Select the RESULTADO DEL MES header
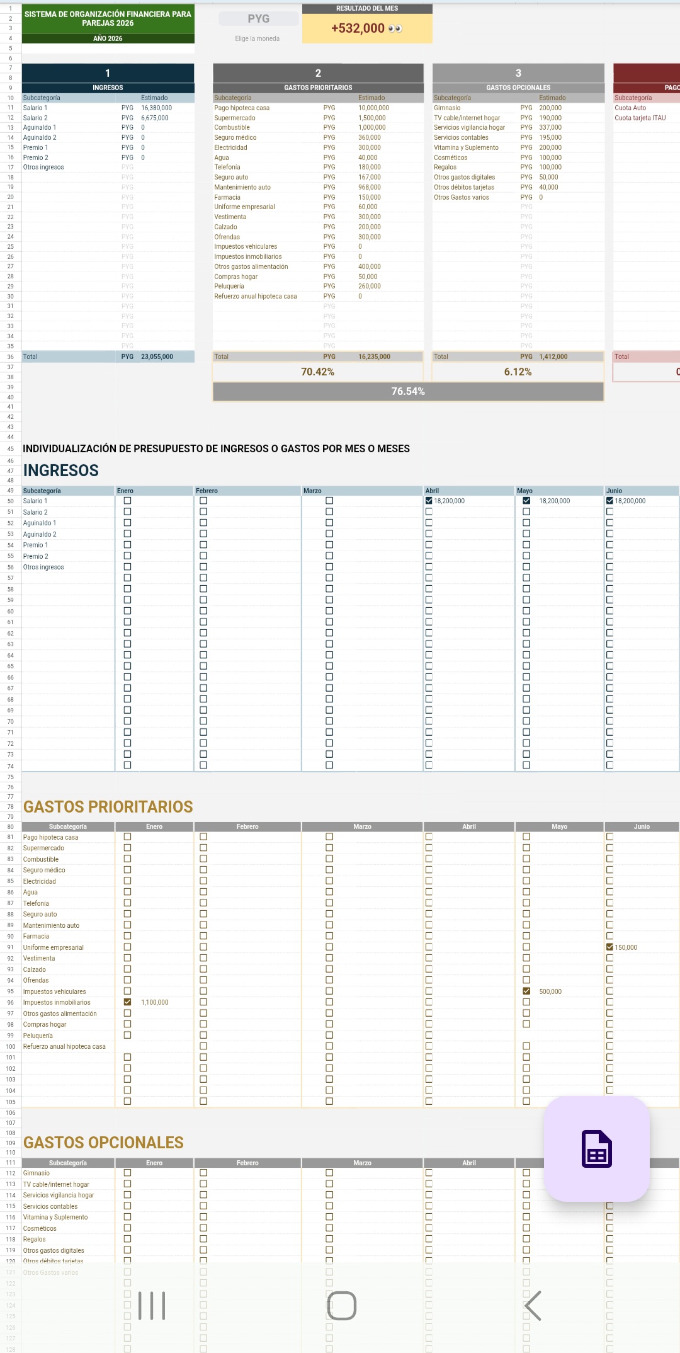 pos(367,8)
